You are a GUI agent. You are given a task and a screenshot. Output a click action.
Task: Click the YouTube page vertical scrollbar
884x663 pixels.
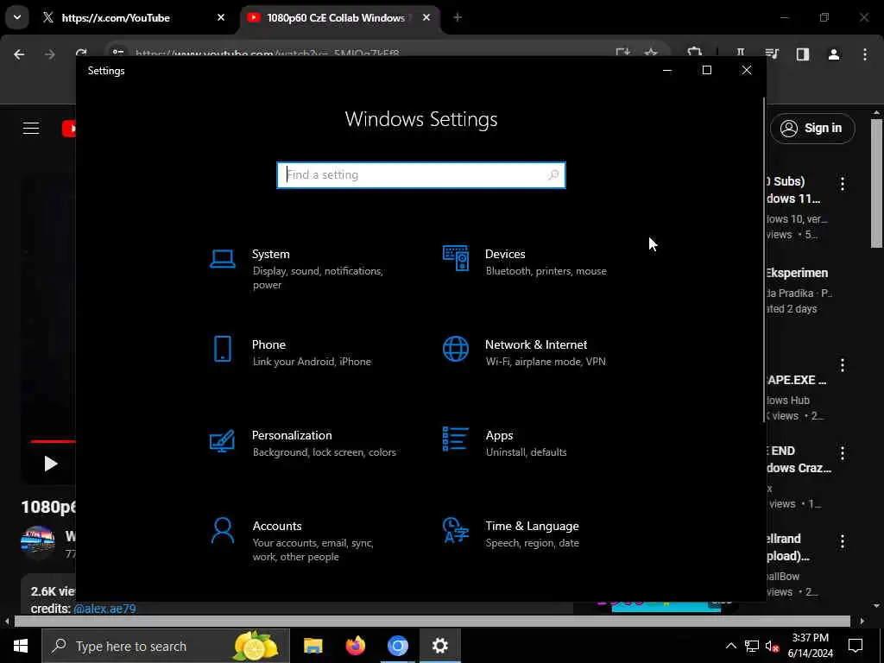click(877, 183)
